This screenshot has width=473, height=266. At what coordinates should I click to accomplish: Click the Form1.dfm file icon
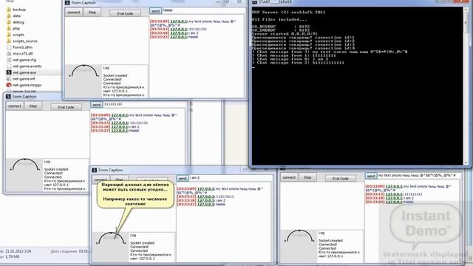[x=9, y=47]
